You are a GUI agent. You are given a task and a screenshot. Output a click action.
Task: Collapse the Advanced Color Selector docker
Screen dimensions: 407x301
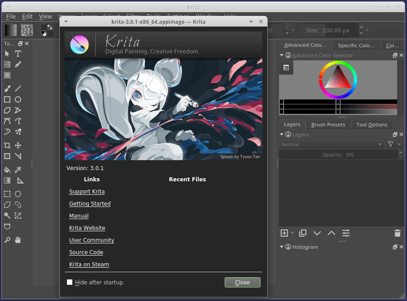[282, 55]
